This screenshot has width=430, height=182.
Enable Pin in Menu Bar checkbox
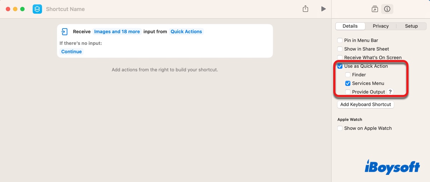click(x=340, y=40)
